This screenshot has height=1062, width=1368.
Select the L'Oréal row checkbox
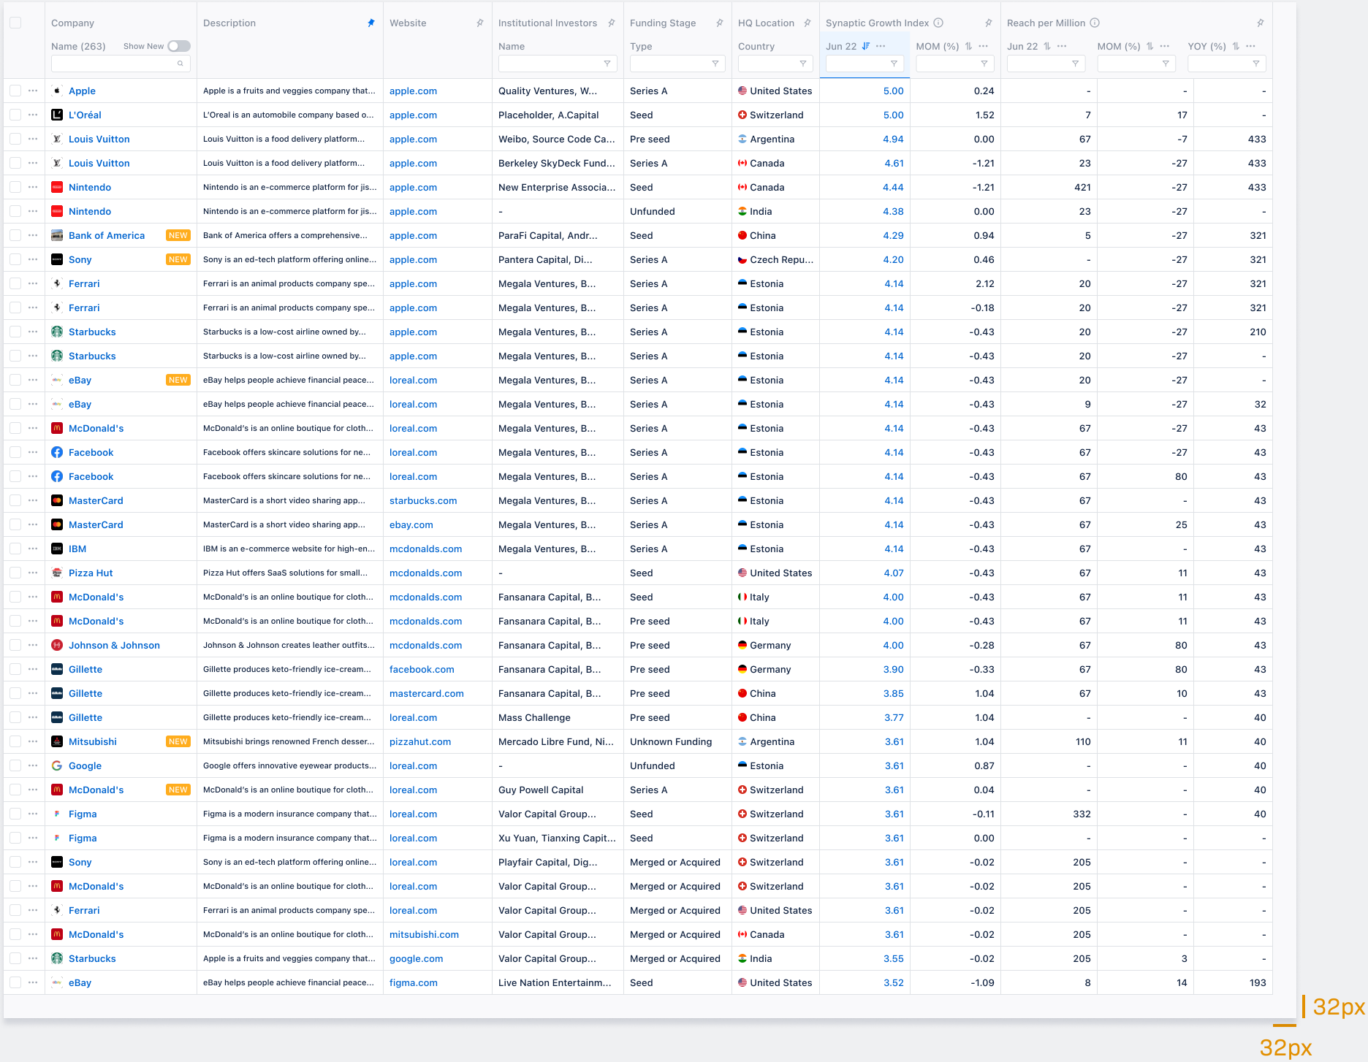click(x=15, y=115)
